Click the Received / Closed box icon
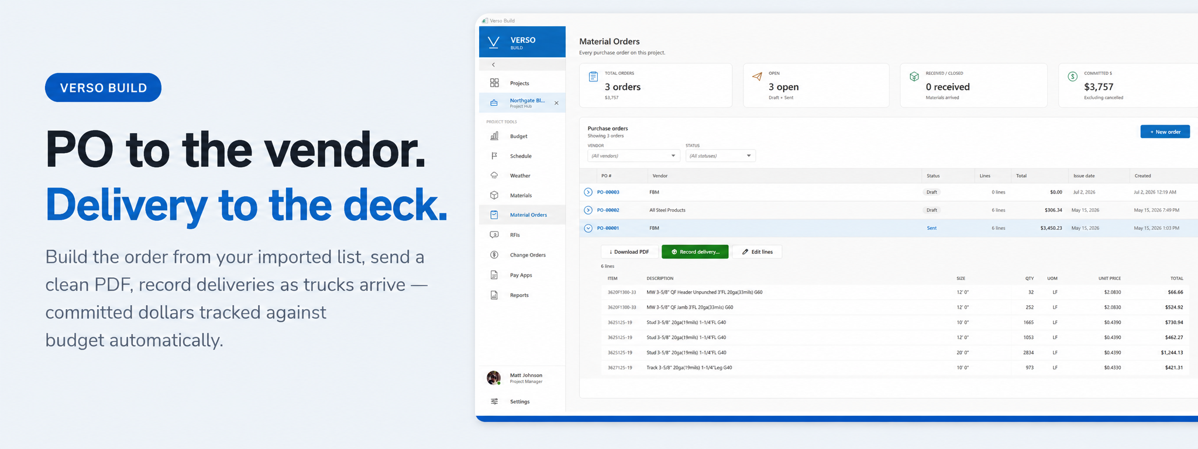Image resolution: width=1198 pixels, height=449 pixels. (914, 77)
